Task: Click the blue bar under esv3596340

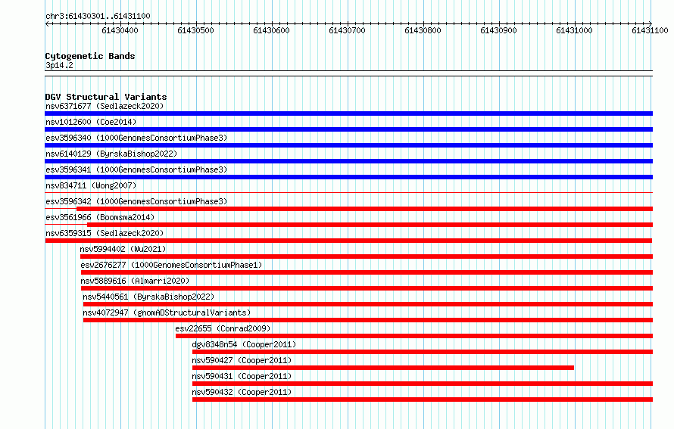Action: [348, 145]
